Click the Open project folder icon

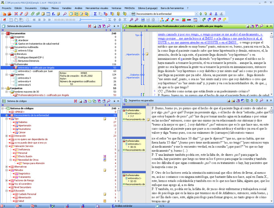9,14
